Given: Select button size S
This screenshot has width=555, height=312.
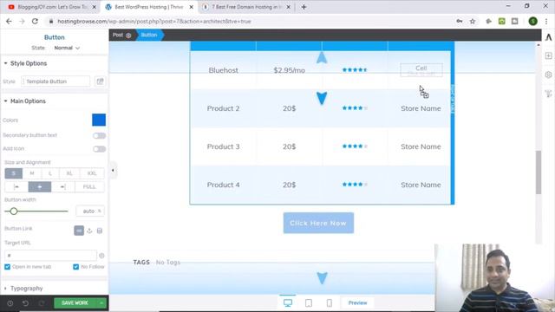Looking at the screenshot, I should [x=14, y=173].
